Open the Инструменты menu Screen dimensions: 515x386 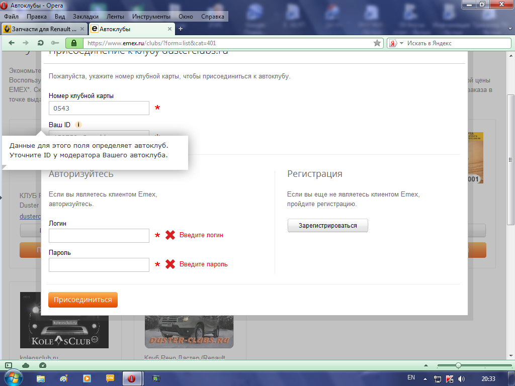pos(151,17)
